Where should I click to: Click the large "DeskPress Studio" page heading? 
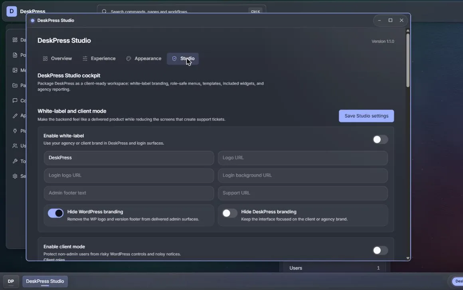click(x=64, y=40)
